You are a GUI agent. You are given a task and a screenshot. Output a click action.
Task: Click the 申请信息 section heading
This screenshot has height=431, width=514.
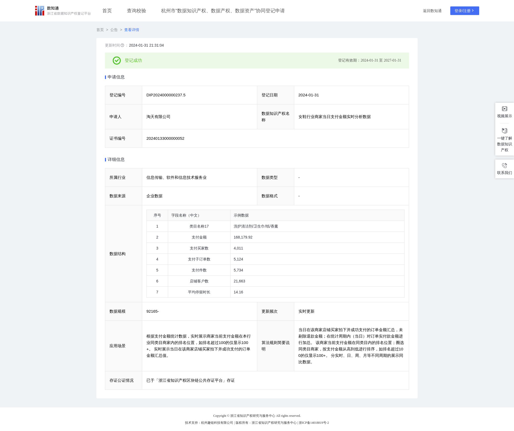tap(116, 77)
